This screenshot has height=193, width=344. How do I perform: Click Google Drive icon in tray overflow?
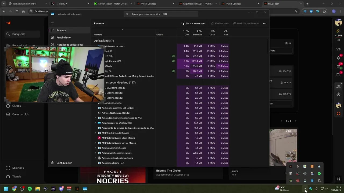click(305, 166)
